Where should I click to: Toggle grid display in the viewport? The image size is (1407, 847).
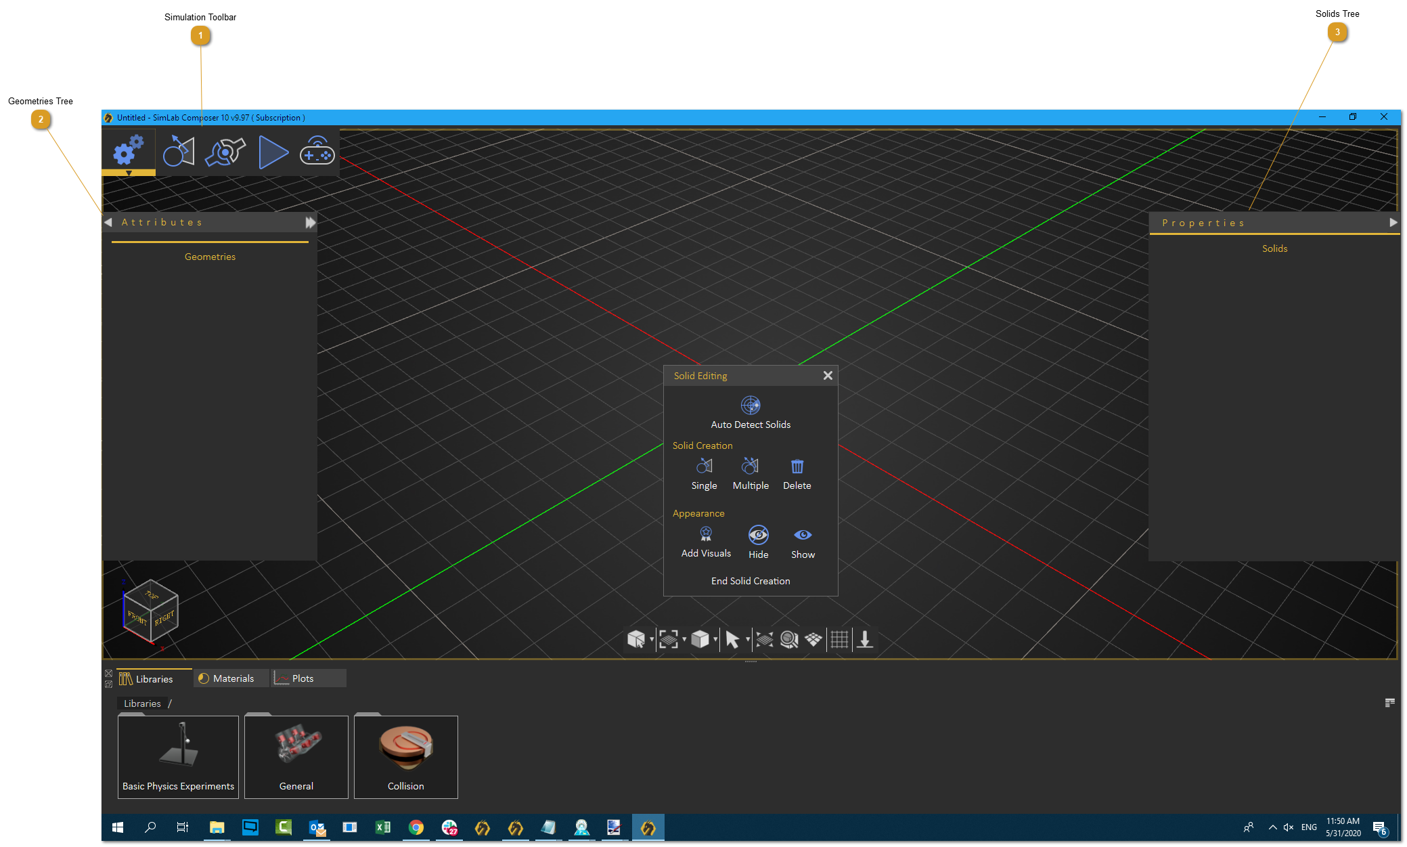click(x=839, y=639)
